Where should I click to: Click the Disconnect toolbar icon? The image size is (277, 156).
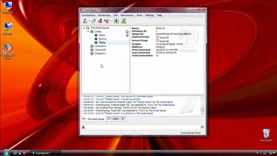pyautogui.click(x=94, y=21)
